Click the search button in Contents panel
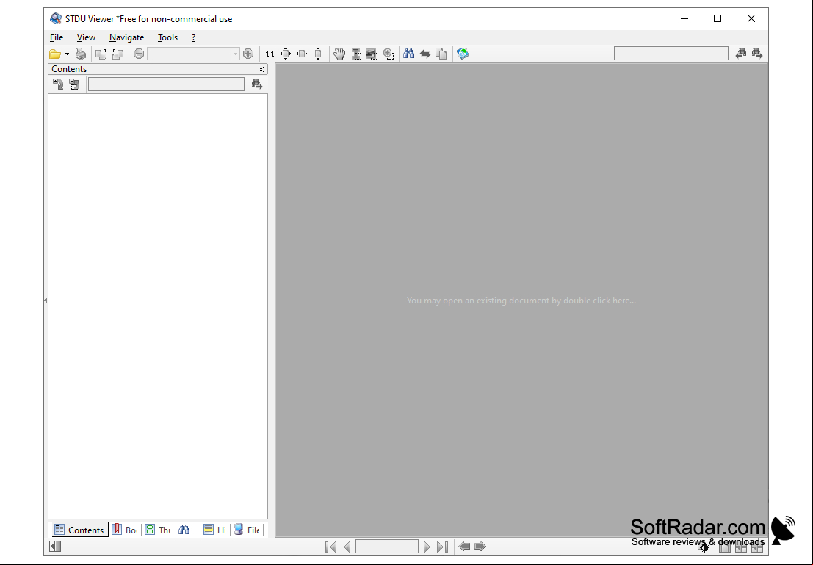 (257, 84)
